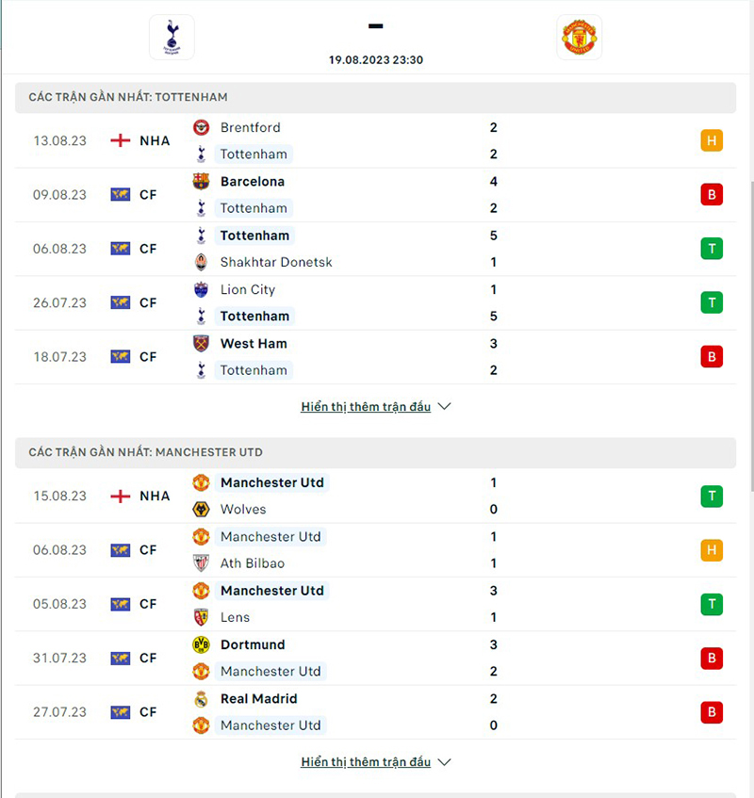Click the Barcelona crest in the 09.08.23 row

(x=202, y=181)
